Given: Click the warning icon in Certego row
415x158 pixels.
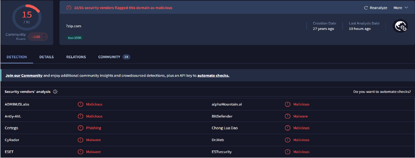Looking at the screenshot, I should pos(80,128).
